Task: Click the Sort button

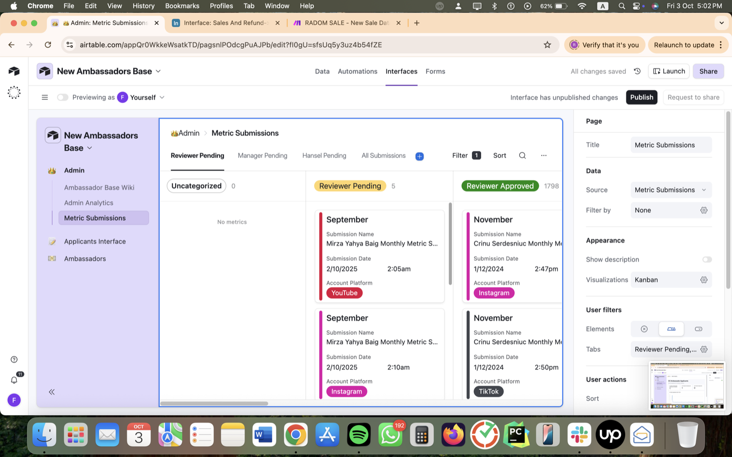Action: click(499, 156)
